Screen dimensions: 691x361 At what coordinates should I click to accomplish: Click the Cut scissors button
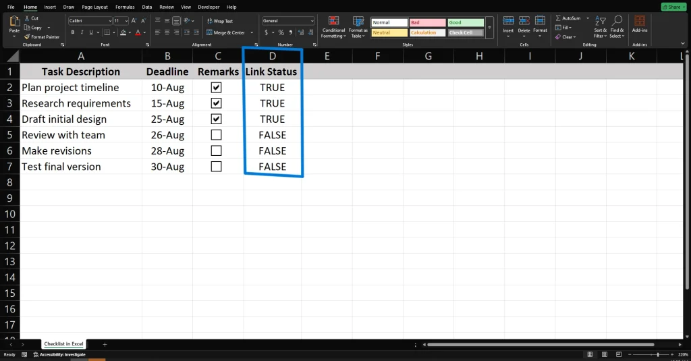31,18
